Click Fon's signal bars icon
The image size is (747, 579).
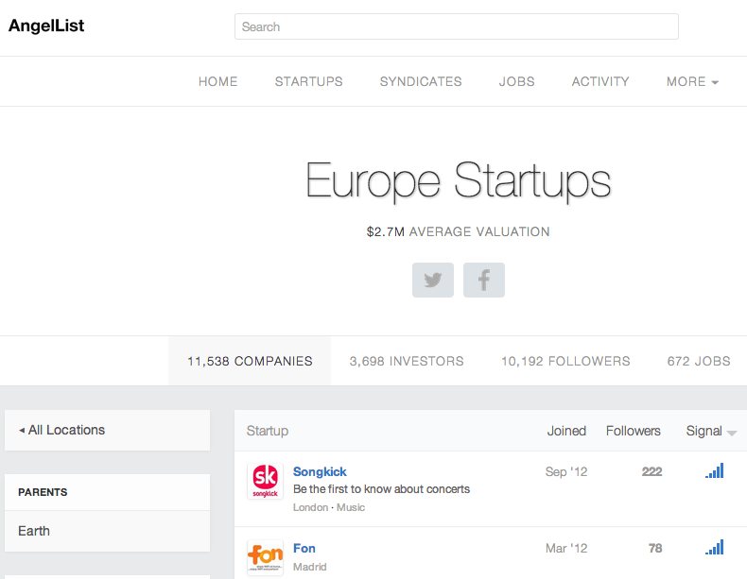715,548
